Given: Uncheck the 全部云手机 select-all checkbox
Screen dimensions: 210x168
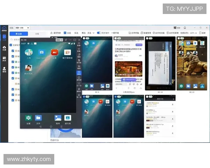Looking at the screenshot, I should pos(11,45).
